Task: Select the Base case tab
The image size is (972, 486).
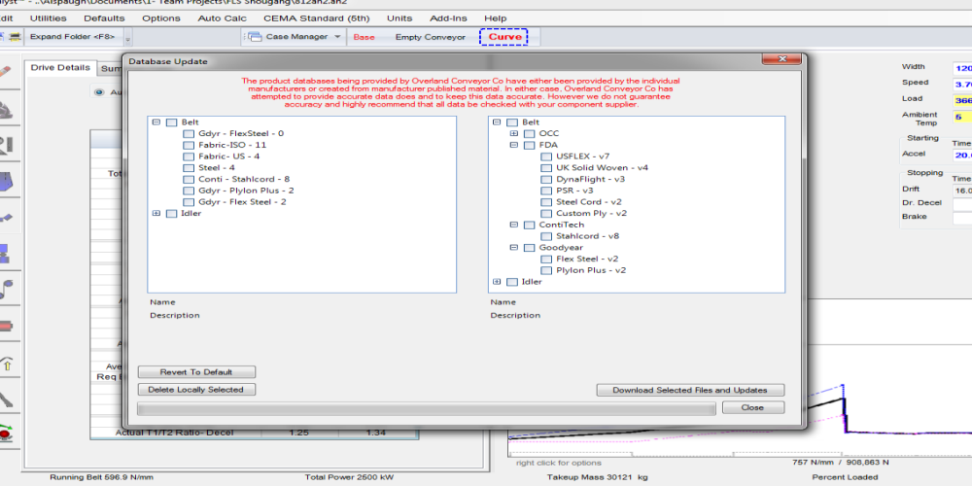Action: [x=364, y=37]
